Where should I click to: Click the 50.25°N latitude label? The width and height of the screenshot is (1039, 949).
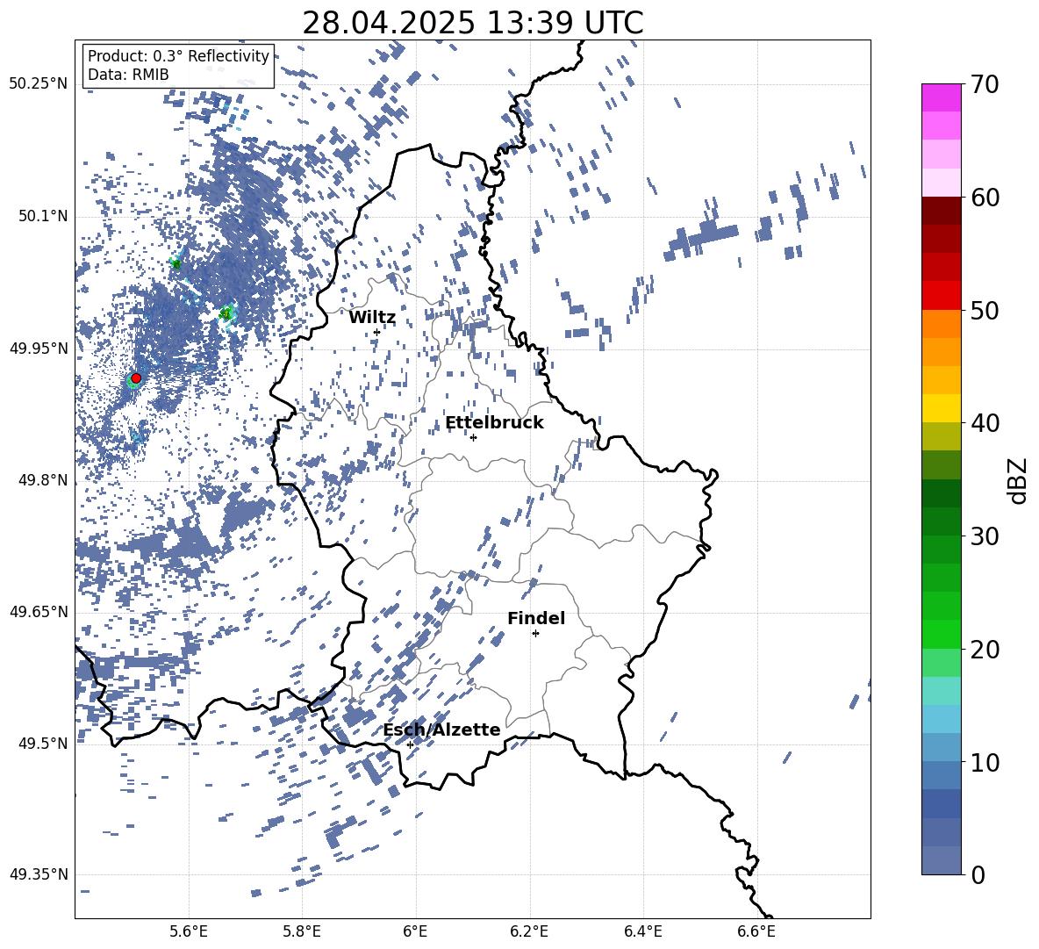point(39,84)
